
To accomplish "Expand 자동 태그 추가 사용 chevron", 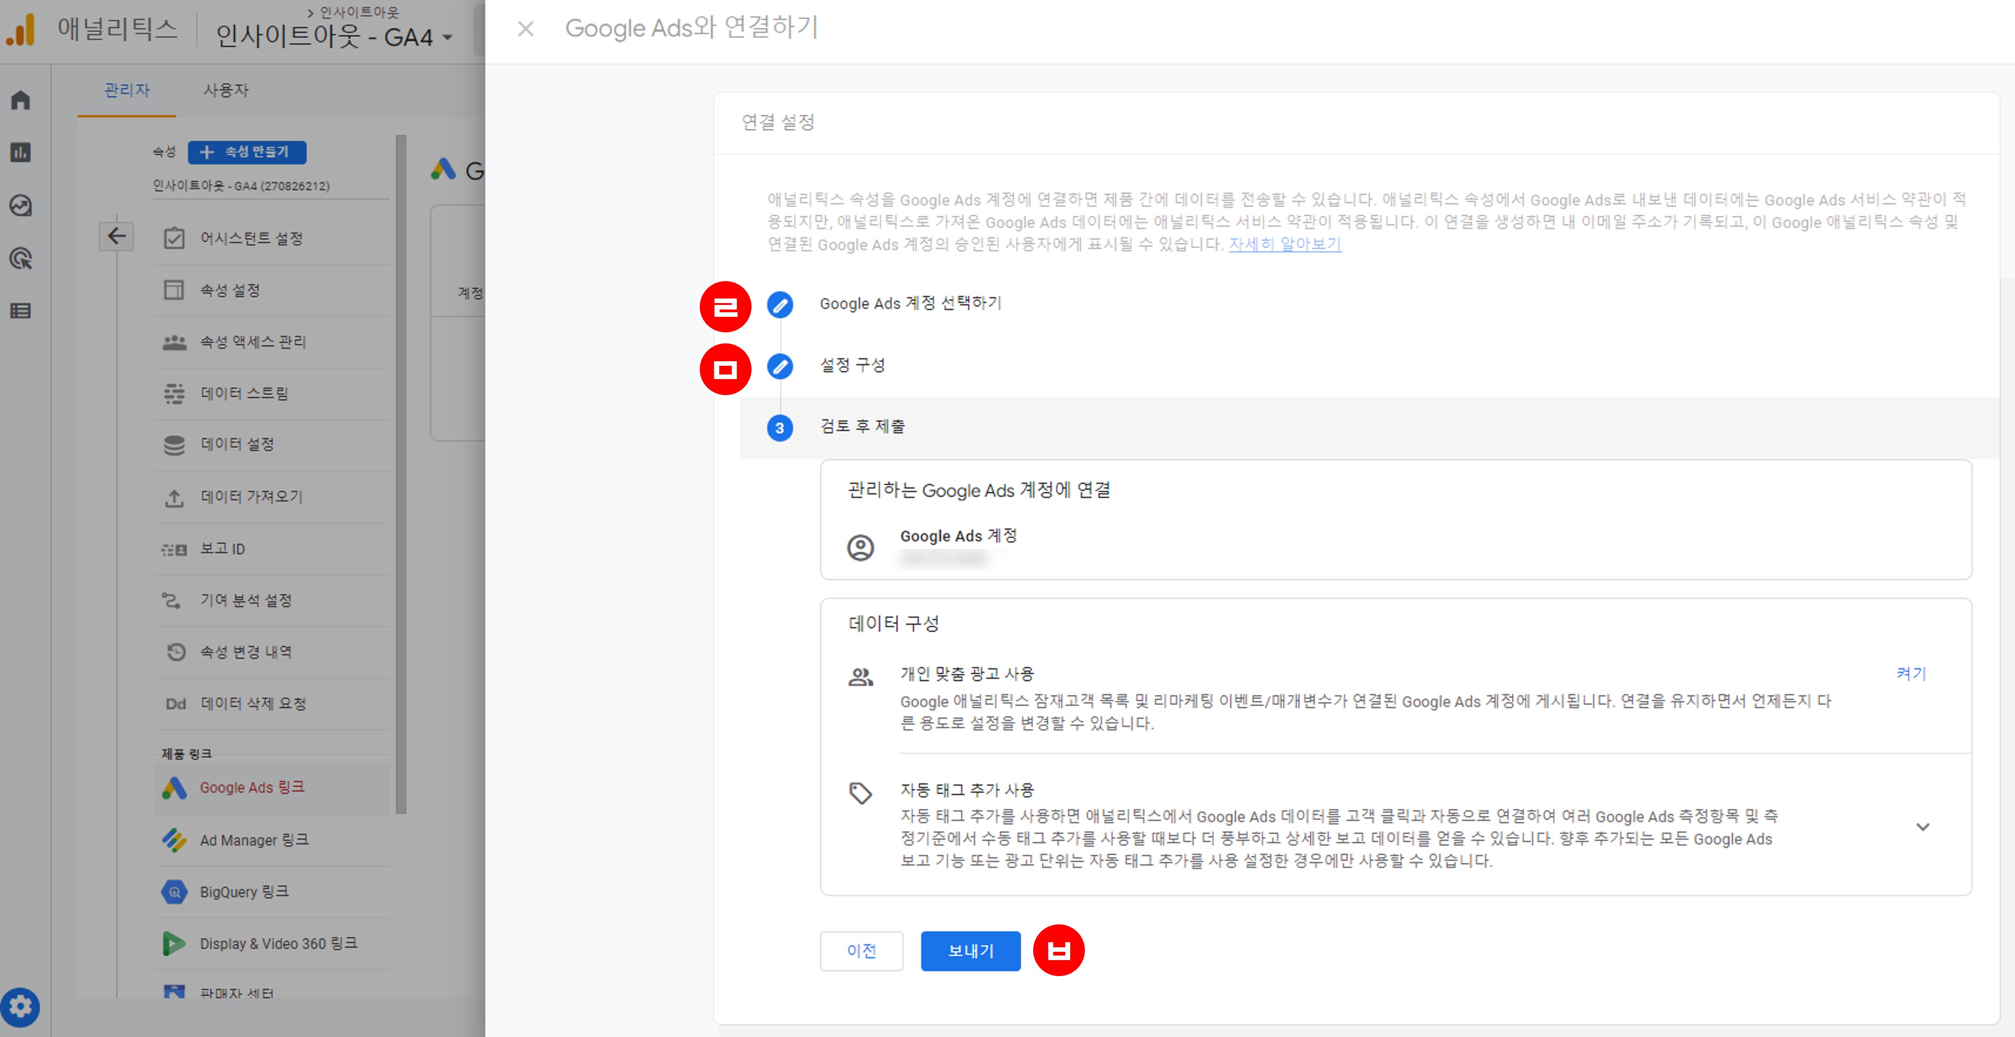I will pyautogui.click(x=1922, y=827).
